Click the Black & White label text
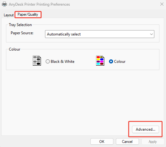166x147 pixels. [63, 62]
